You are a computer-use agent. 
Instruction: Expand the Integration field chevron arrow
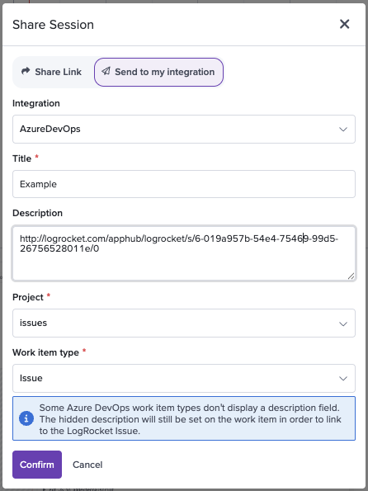pos(343,130)
